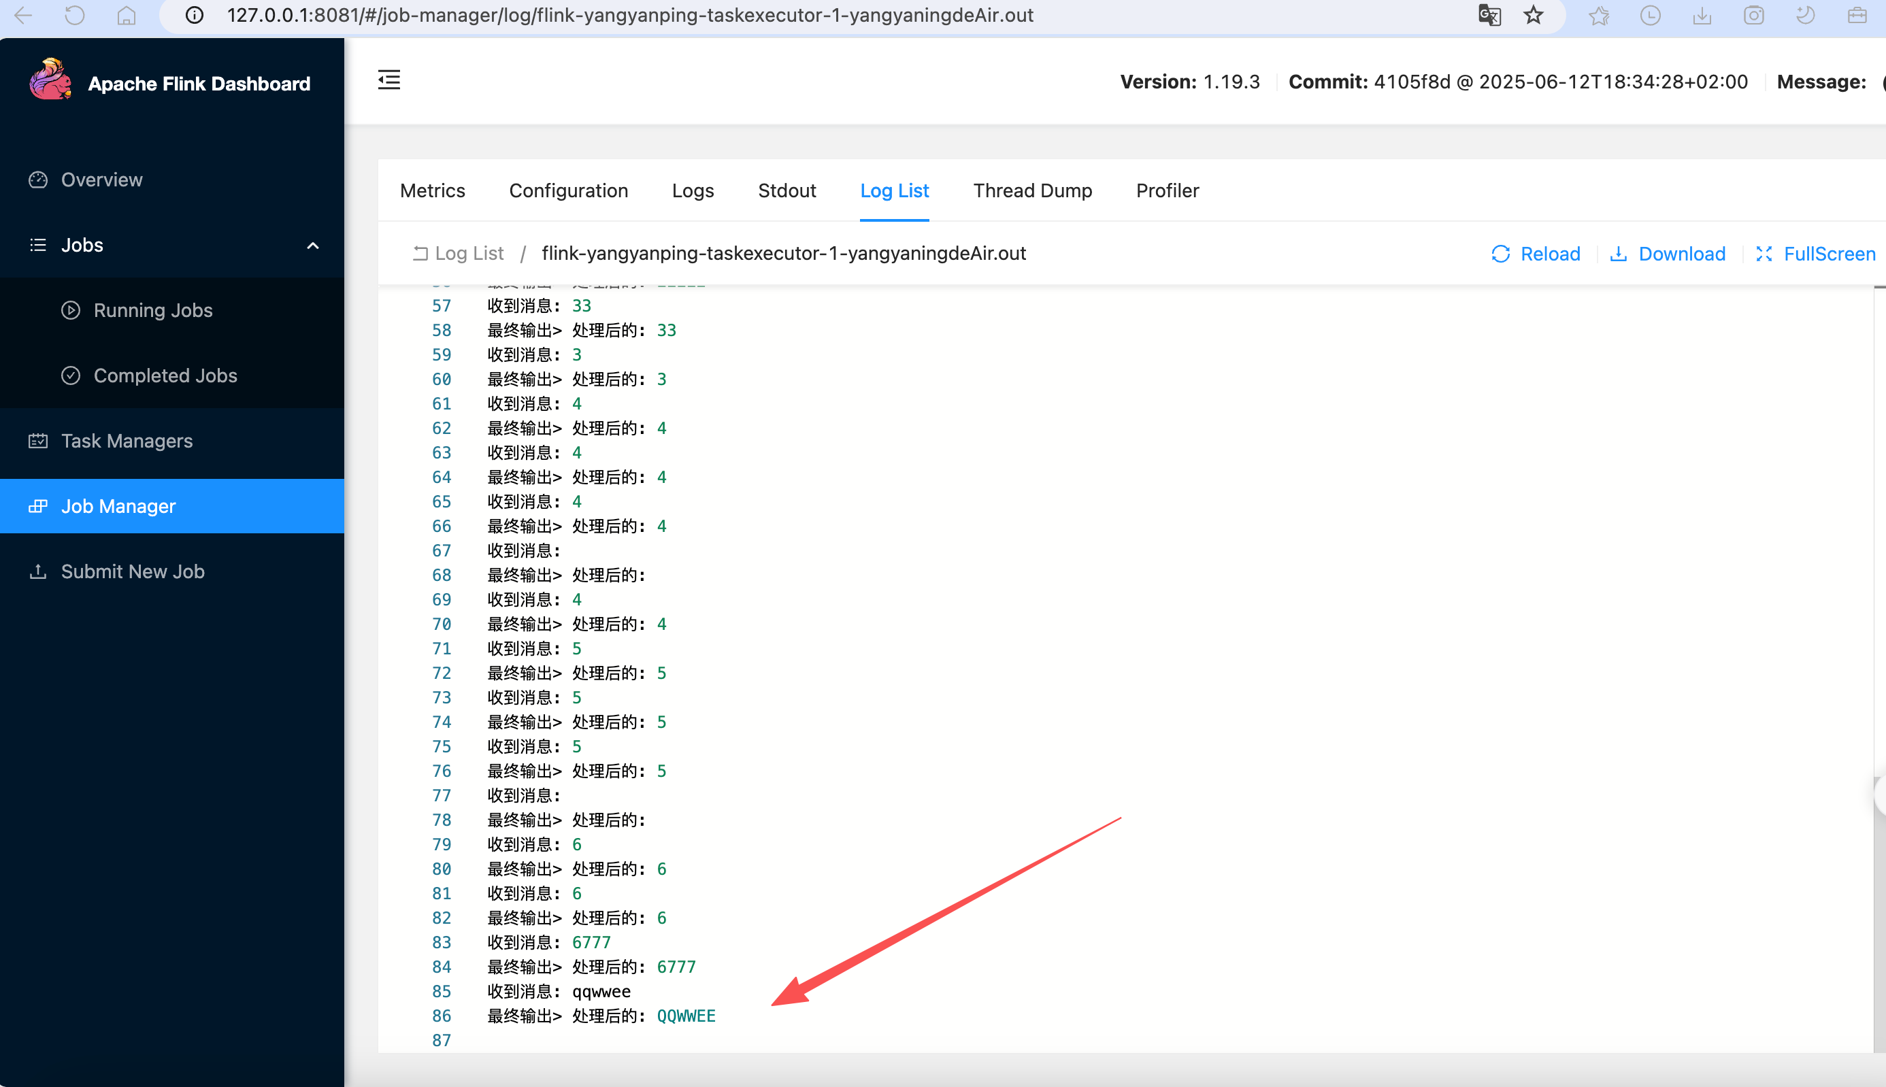Click the Reload refresh icon

pyautogui.click(x=1500, y=254)
